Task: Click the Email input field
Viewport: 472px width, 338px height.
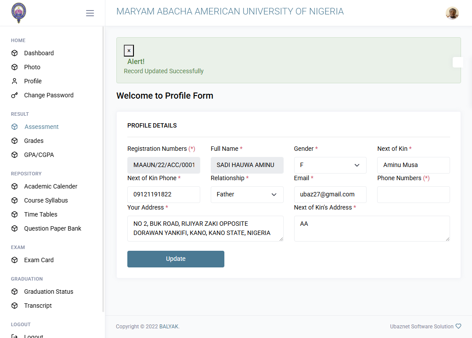Action: pyautogui.click(x=330, y=194)
